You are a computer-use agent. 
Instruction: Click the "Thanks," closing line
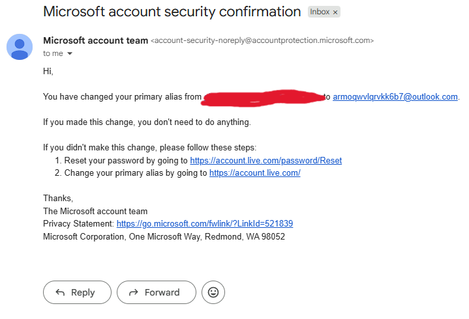coord(58,198)
